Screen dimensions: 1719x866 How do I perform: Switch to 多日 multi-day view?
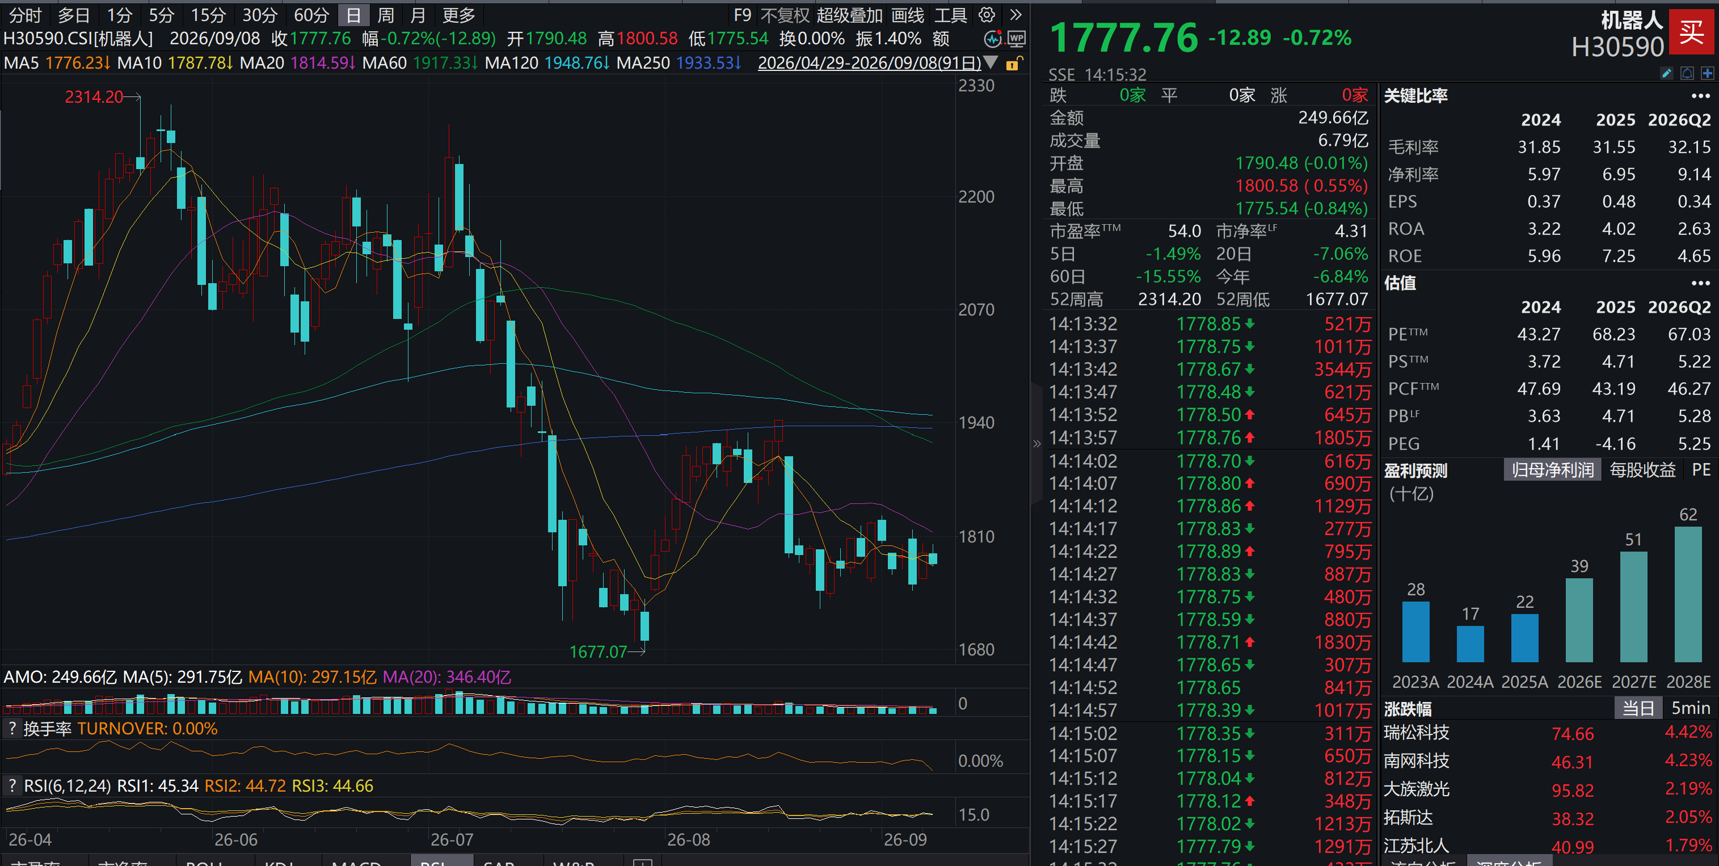[73, 15]
